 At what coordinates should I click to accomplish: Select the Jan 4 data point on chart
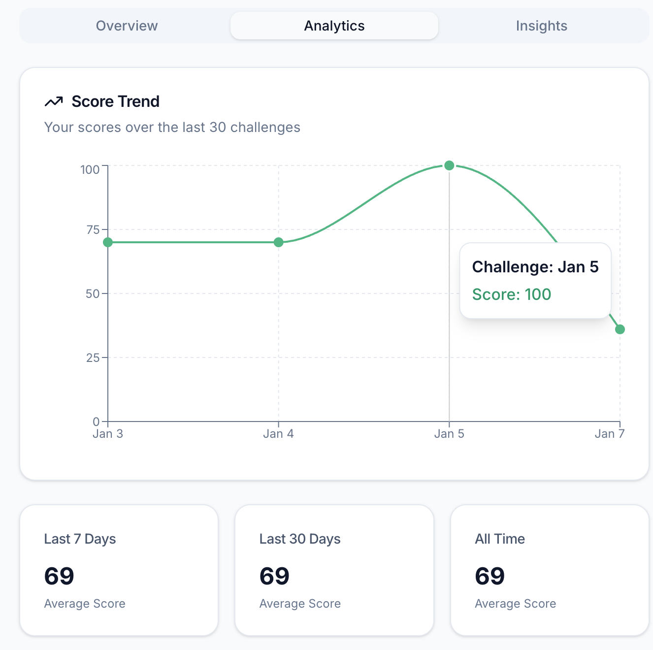[278, 242]
